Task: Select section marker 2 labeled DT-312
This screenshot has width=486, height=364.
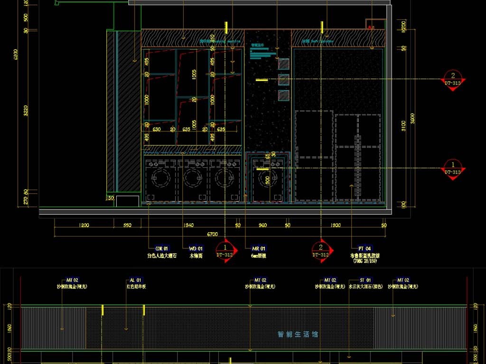Action: [x=321, y=250]
